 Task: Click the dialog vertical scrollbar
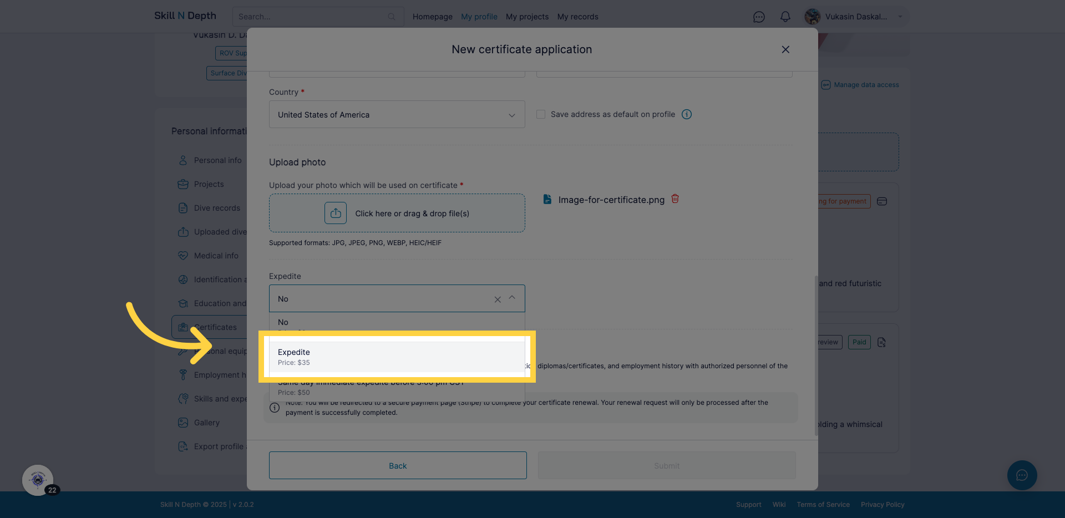click(815, 355)
